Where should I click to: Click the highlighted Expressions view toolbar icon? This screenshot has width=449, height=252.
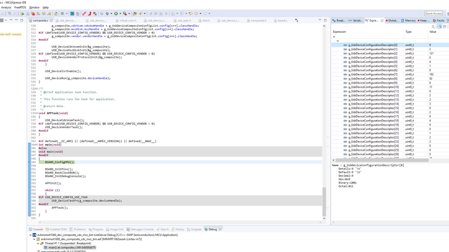pyautogui.click(x=439, y=26)
